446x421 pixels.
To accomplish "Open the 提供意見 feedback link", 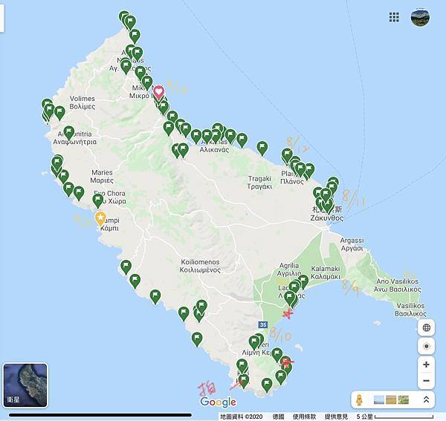I will (336, 417).
